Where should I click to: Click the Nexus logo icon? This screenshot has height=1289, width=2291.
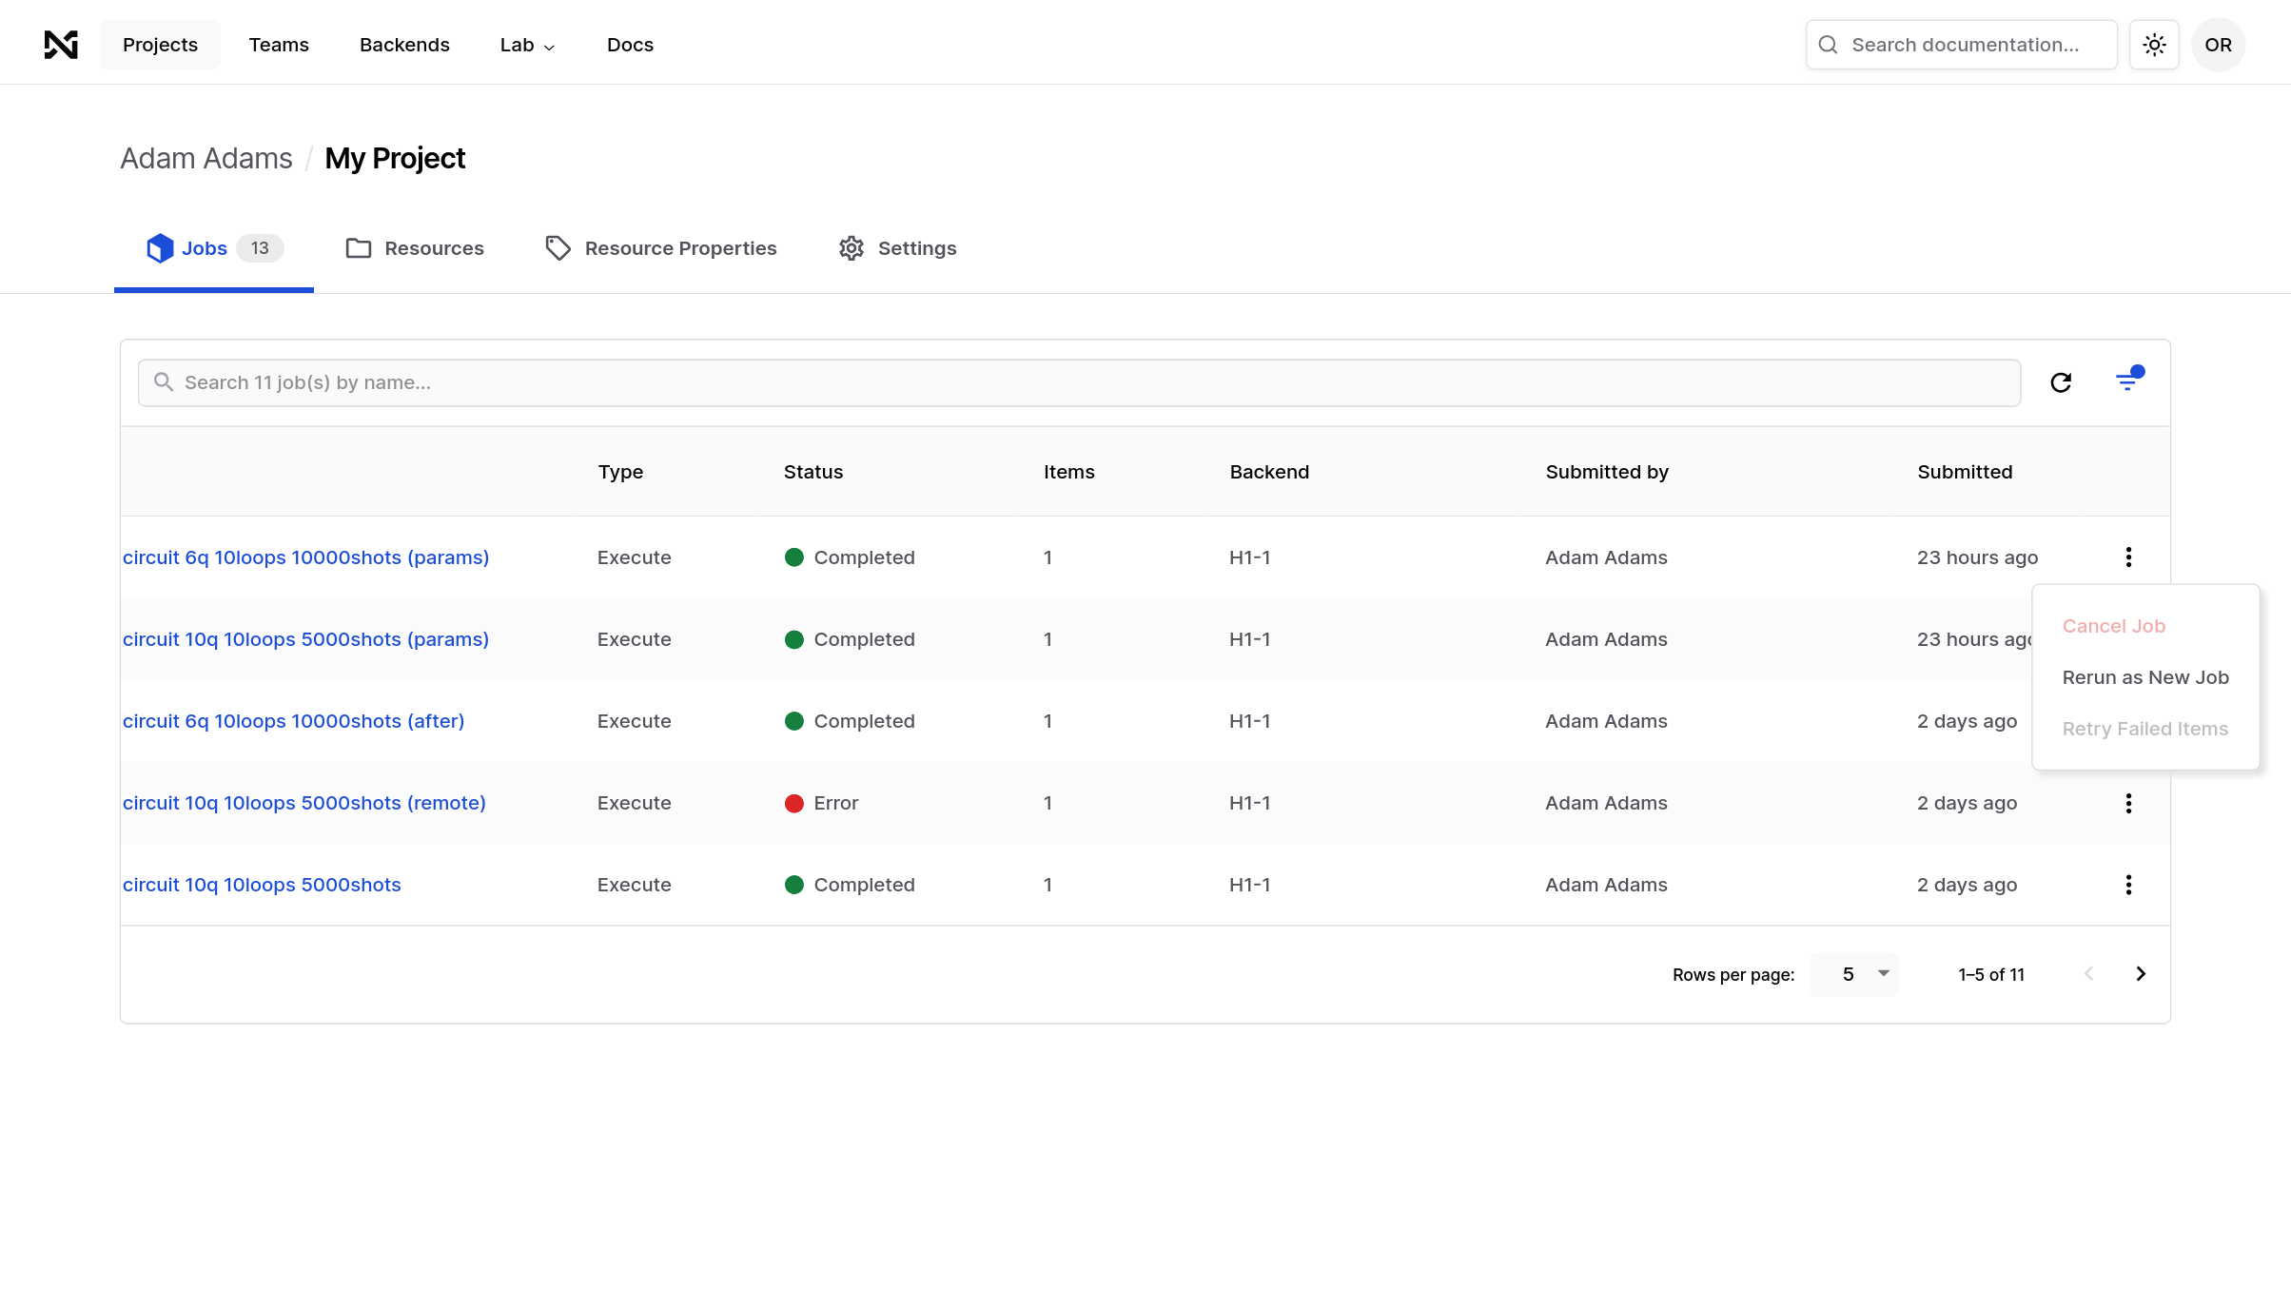click(x=61, y=45)
